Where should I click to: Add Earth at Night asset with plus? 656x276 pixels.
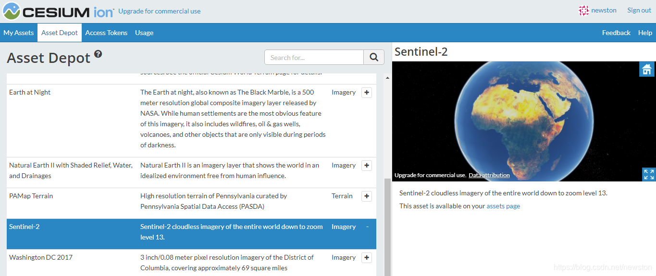click(367, 92)
